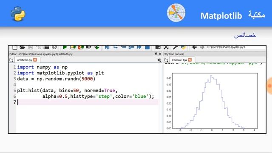Click line number 4 in gutter

tap(14, 85)
